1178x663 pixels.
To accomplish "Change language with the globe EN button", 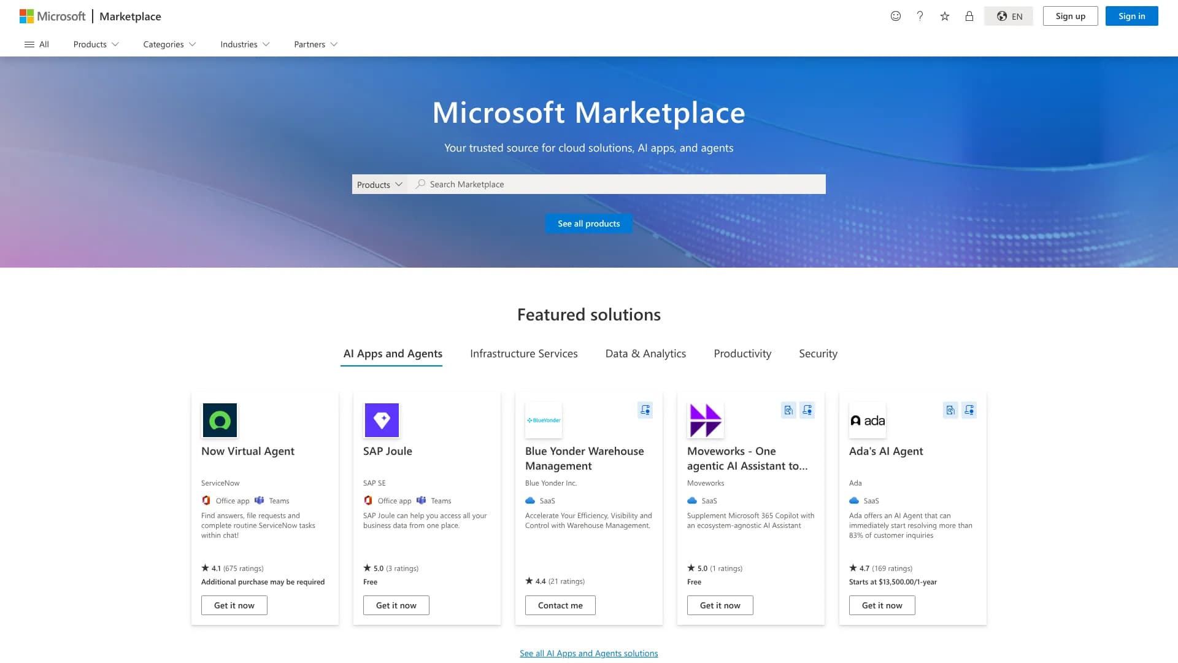I will (1009, 16).
